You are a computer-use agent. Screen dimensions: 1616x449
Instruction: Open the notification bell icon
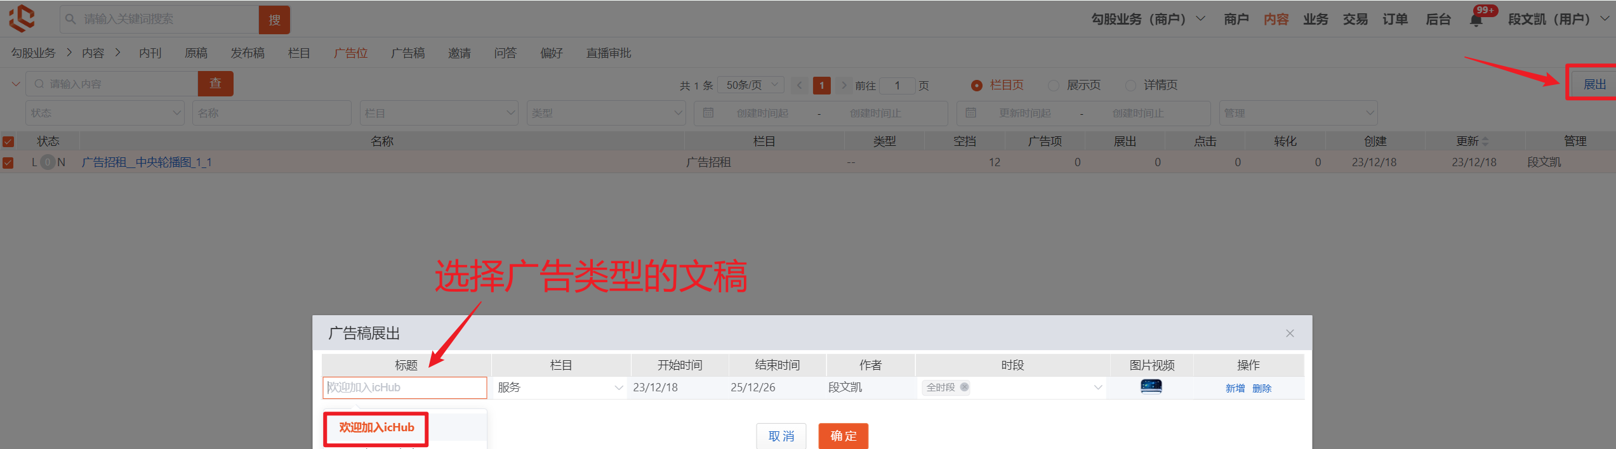[1476, 20]
